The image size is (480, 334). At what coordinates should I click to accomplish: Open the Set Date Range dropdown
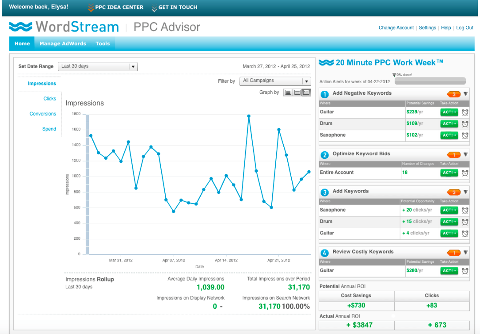[x=98, y=66]
